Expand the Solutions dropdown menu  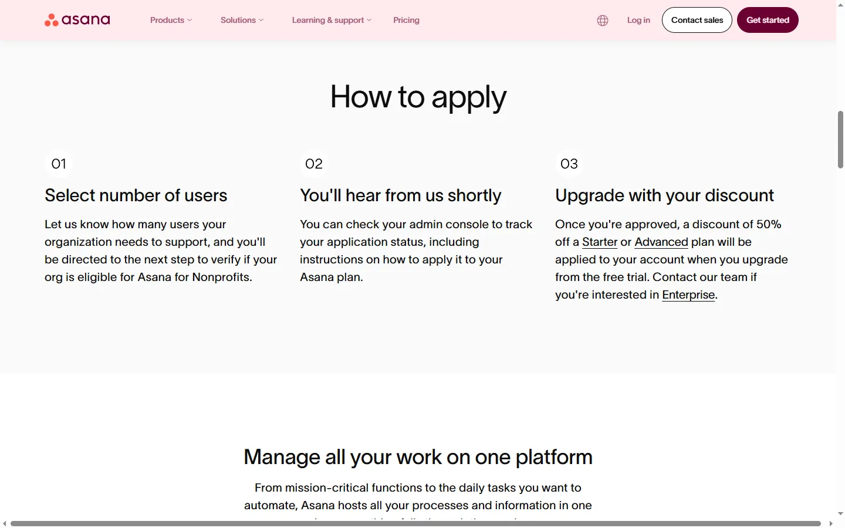click(242, 20)
